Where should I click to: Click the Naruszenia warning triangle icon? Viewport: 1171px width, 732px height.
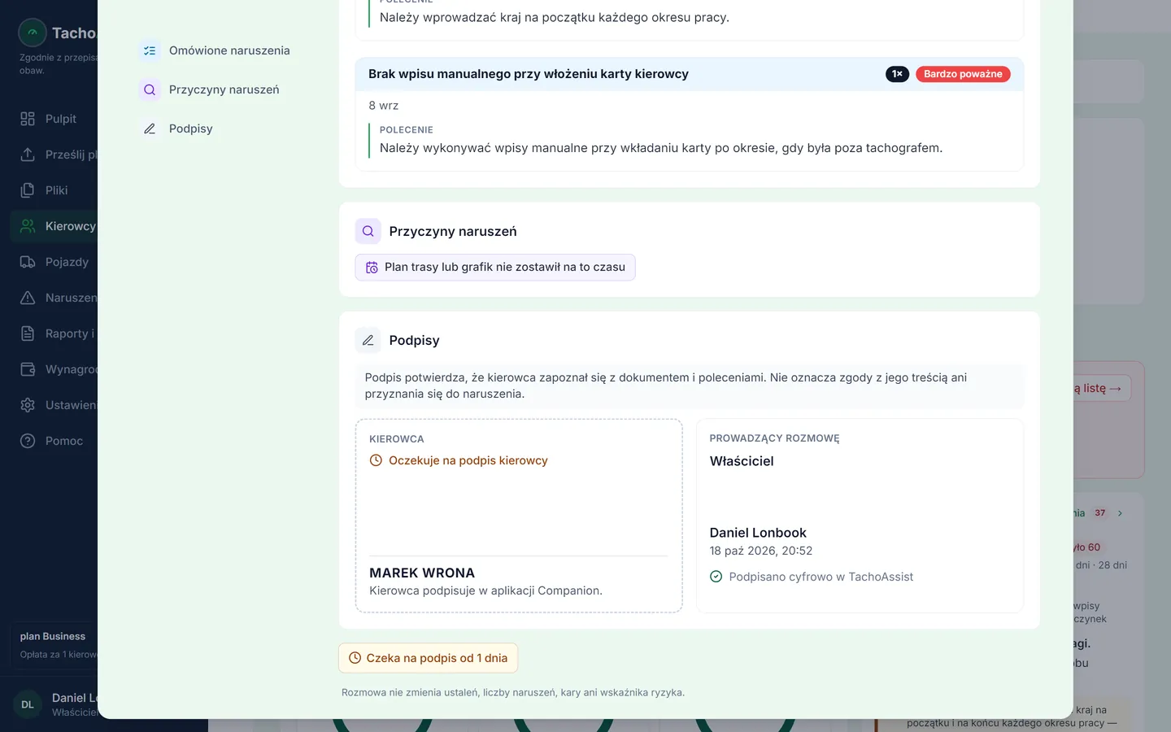(x=28, y=298)
